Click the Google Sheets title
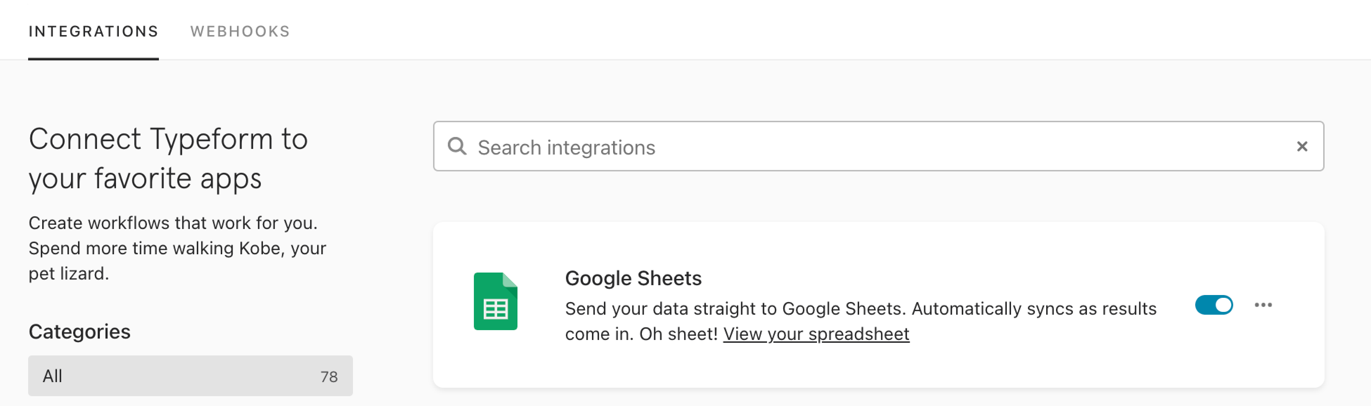The height and width of the screenshot is (406, 1371). point(633,278)
